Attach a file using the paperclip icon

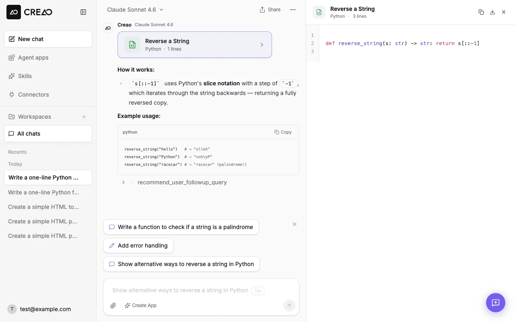point(113,305)
